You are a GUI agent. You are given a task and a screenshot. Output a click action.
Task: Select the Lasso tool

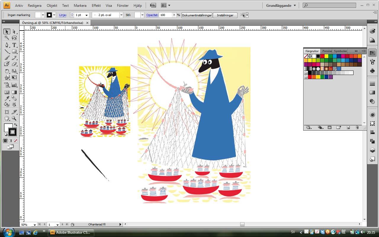click(x=14, y=38)
